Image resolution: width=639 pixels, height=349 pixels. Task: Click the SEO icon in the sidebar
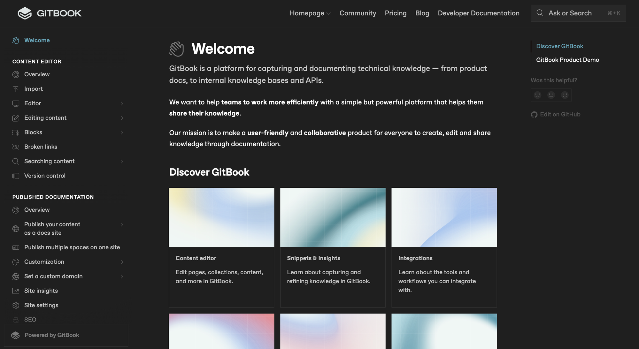pyautogui.click(x=16, y=319)
